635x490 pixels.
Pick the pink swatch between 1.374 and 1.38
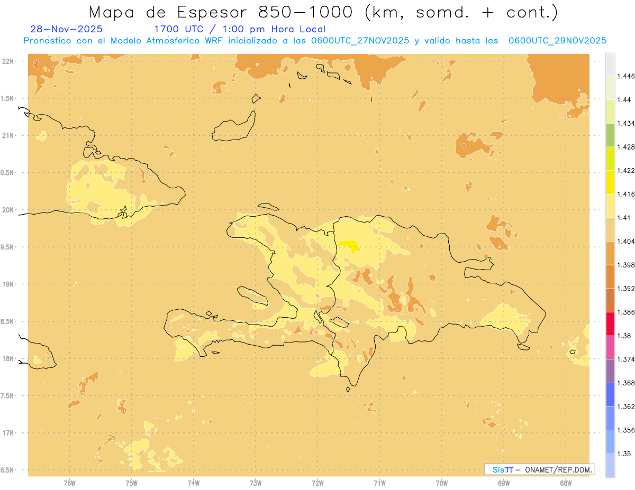(610, 348)
